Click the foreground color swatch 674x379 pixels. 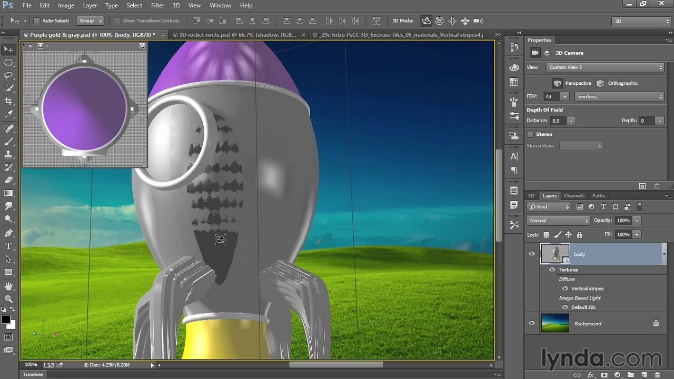pos(6,320)
